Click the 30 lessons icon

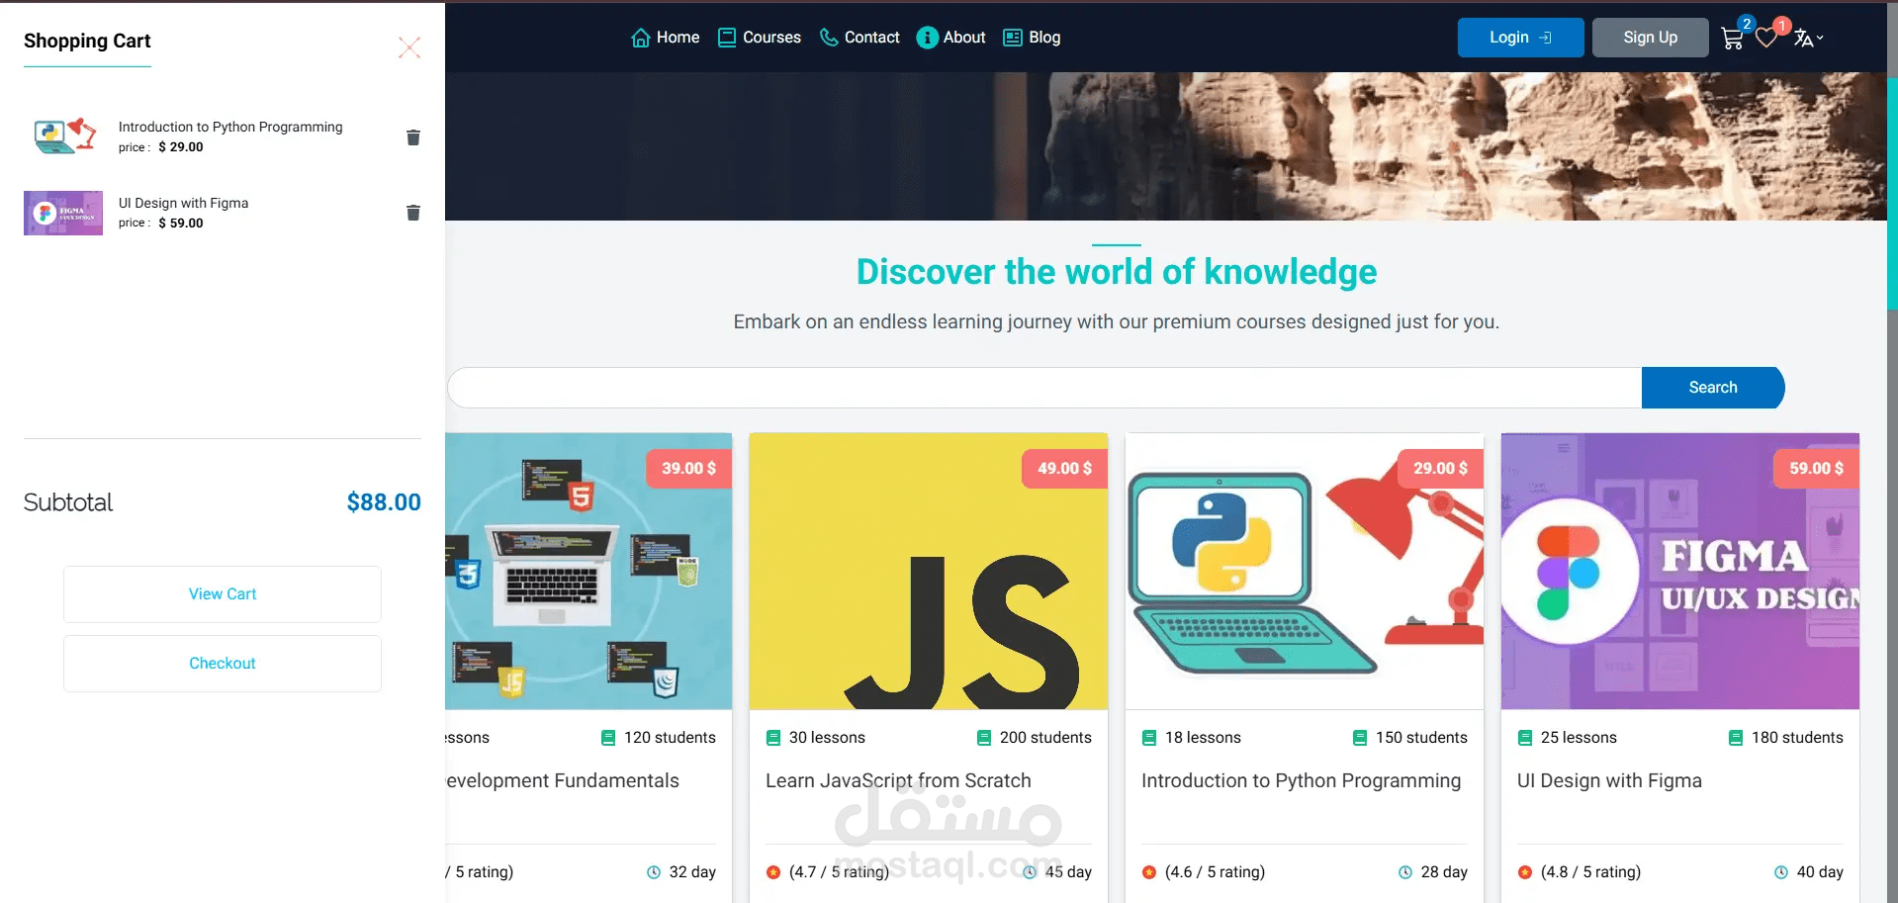[773, 738]
